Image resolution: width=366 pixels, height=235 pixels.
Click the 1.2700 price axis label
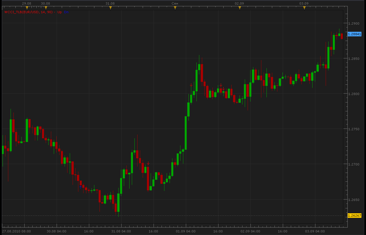coord(353,164)
